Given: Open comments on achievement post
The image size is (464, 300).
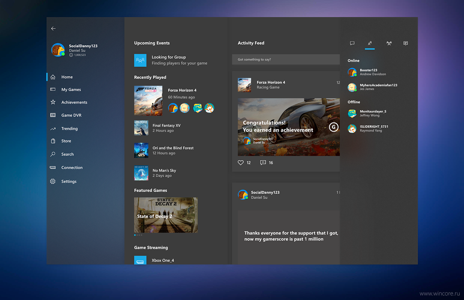Looking at the screenshot, I should [x=263, y=163].
